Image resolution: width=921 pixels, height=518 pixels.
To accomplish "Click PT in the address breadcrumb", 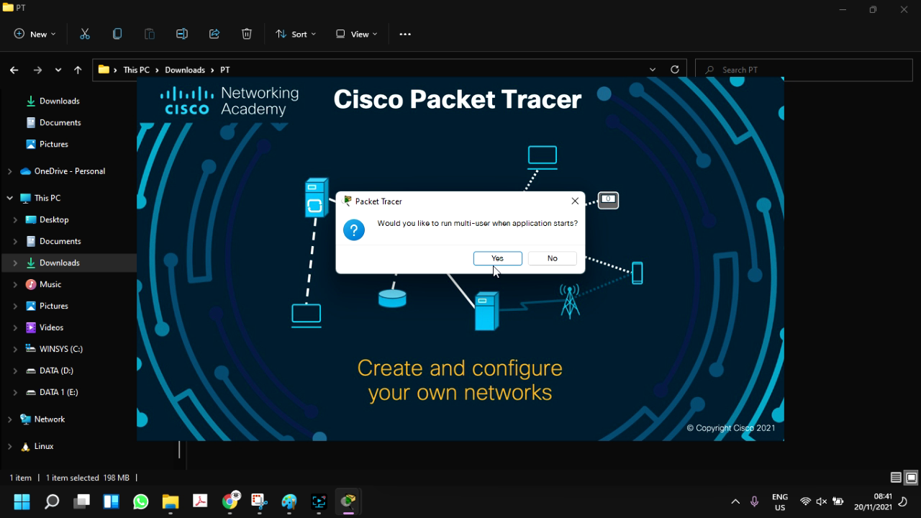I will coord(225,70).
